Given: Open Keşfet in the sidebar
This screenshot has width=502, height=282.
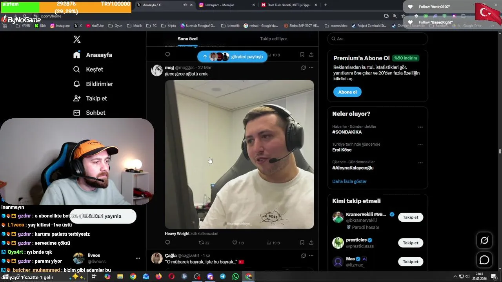Looking at the screenshot, I should (x=88, y=69).
